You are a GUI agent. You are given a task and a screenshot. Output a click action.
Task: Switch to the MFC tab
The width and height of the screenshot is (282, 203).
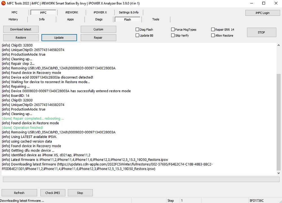(x=14, y=12)
